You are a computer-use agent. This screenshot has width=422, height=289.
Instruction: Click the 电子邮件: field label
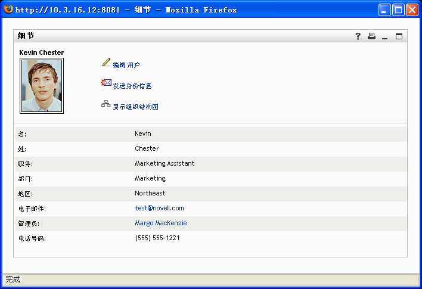pos(32,209)
